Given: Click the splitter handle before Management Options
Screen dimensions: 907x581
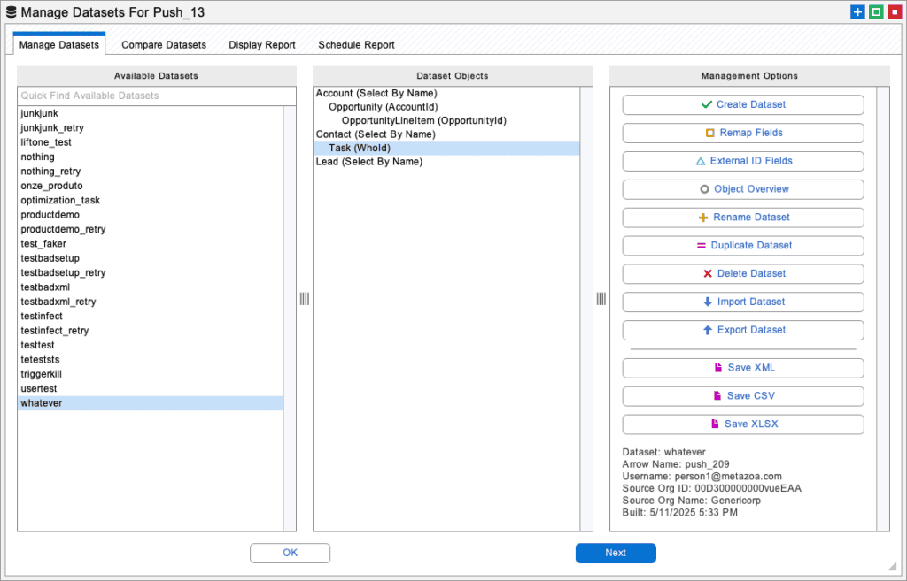Looking at the screenshot, I should click(x=601, y=299).
